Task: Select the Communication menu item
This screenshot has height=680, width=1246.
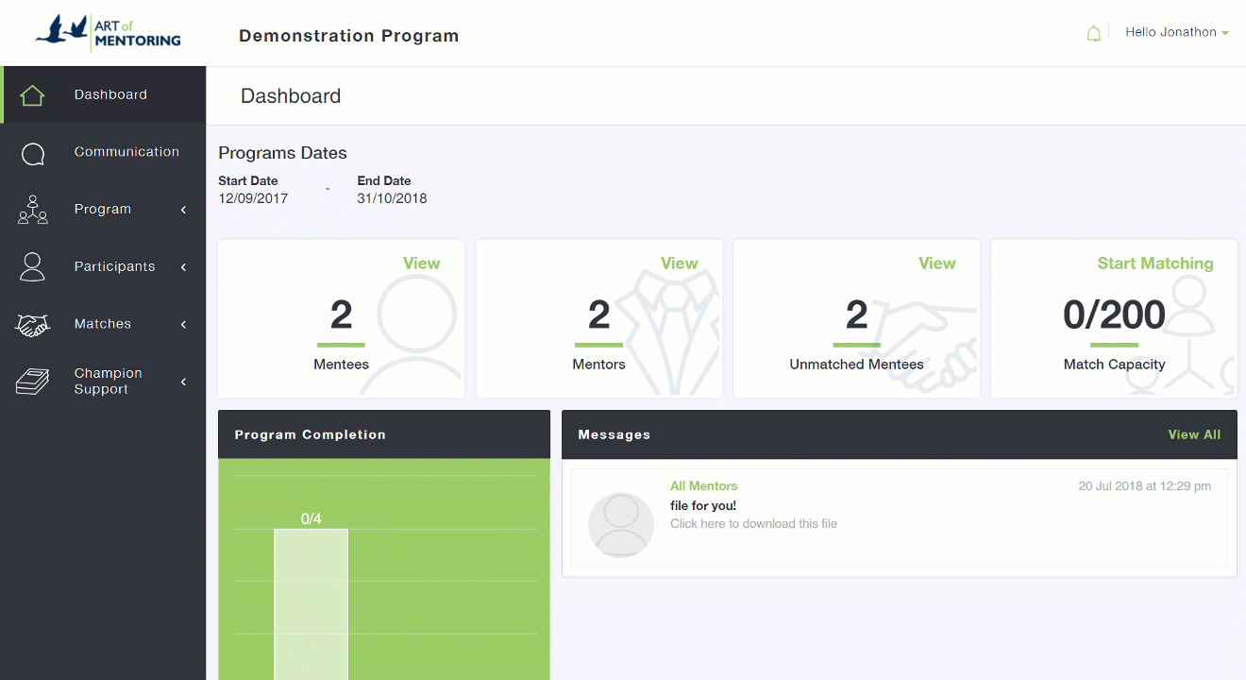Action: pos(126,152)
